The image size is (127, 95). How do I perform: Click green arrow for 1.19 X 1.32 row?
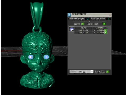click(x=106, y=30)
